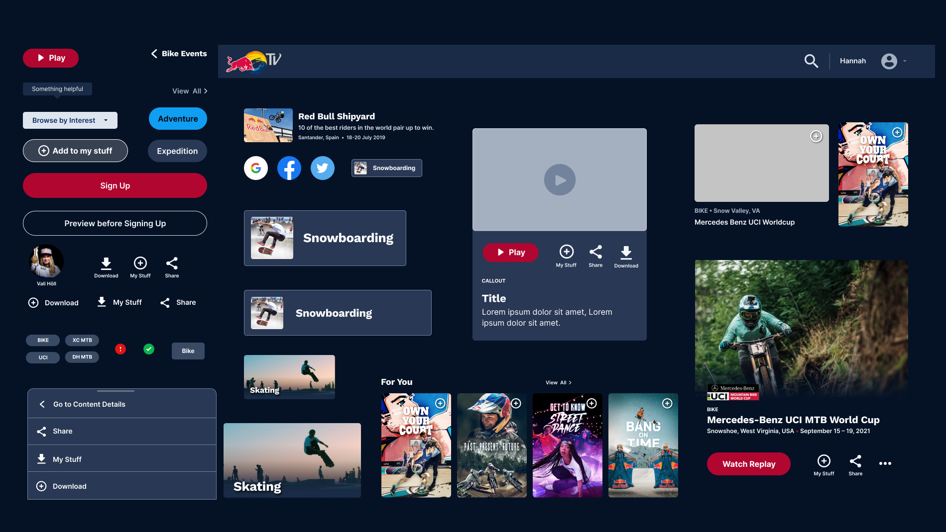Add the For You Own Your Court poster via its plus icon
This screenshot has height=532, width=946.
440,403
